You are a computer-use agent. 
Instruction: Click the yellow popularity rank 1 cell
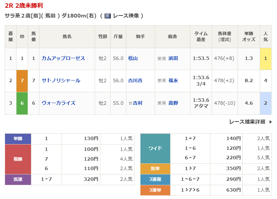point(266,59)
